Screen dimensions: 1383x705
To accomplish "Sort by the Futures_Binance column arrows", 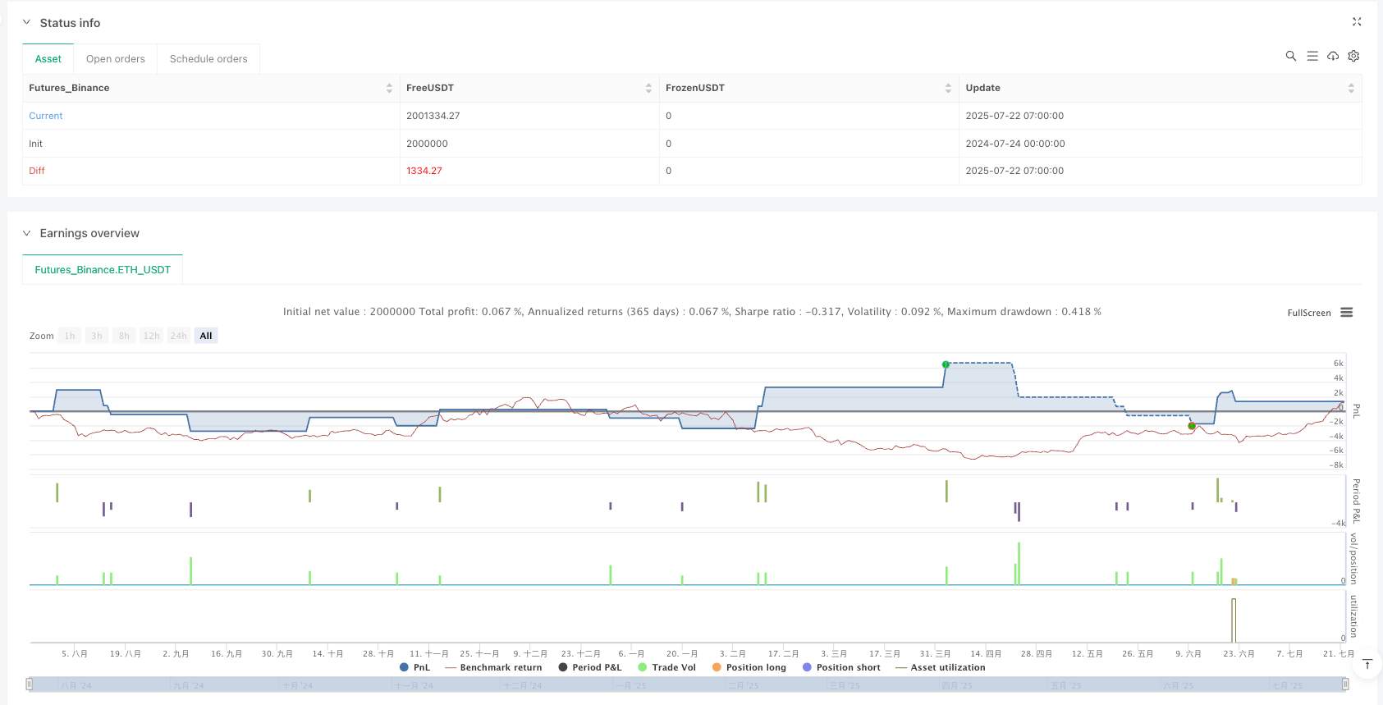I will pos(389,88).
